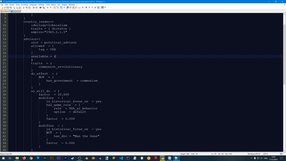This screenshot has width=286, height=161.
Task: Click the Stop Recording macro icon
Action: coord(89,8)
